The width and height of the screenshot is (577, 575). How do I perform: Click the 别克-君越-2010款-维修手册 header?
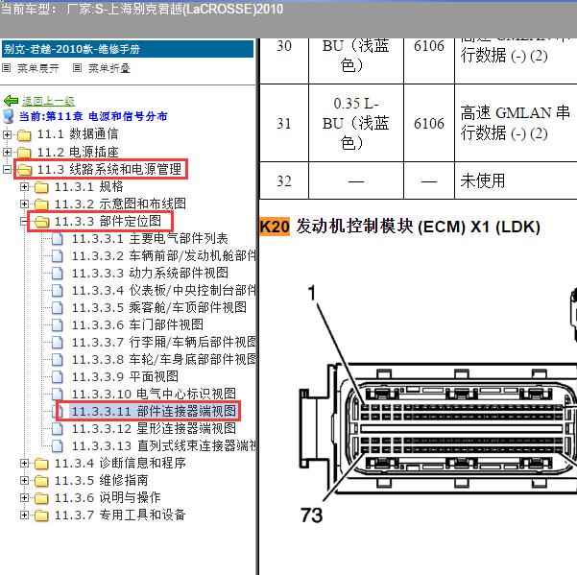[128, 49]
